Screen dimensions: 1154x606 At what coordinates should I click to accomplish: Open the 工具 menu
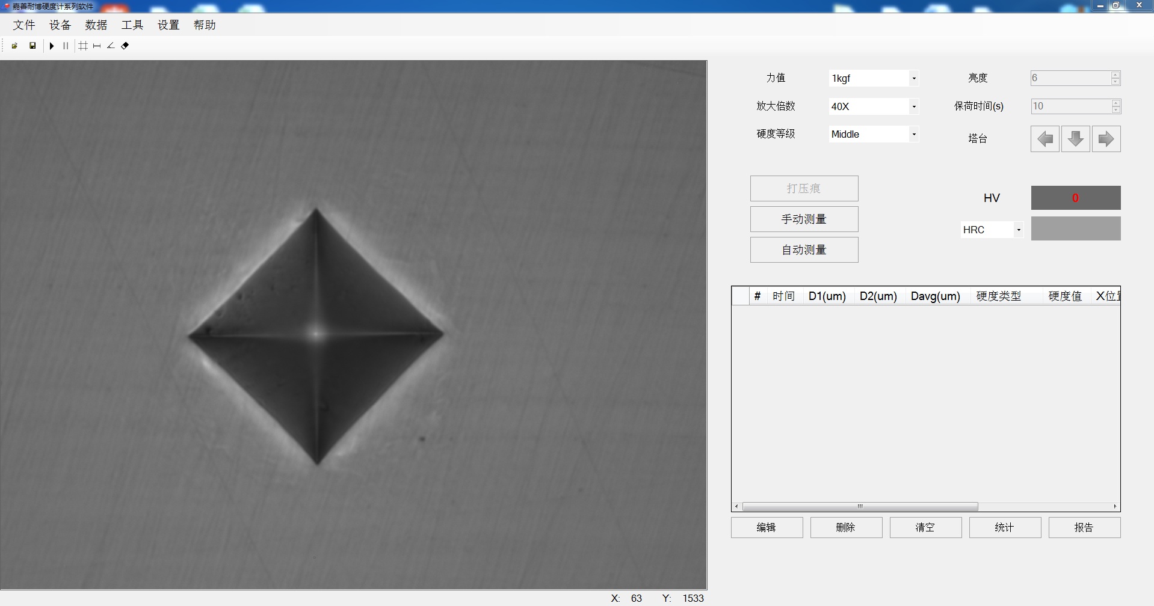132,25
